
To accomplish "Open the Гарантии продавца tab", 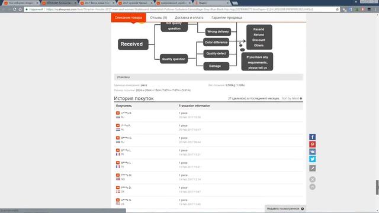I will tap(227, 18).
